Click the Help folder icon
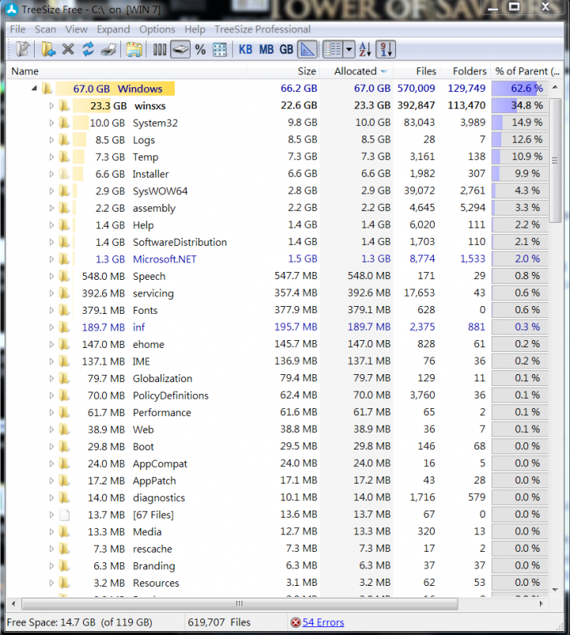This screenshot has width=570, height=635. click(64, 225)
